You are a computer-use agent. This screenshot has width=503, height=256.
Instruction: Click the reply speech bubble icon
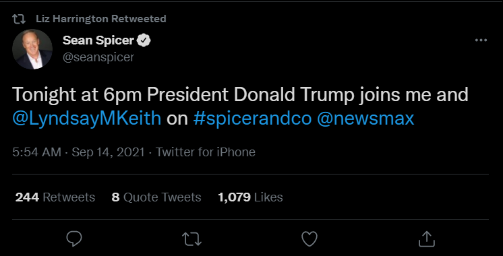(74, 239)
